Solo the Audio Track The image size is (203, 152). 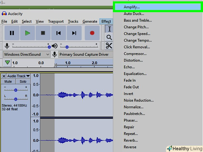23,81
